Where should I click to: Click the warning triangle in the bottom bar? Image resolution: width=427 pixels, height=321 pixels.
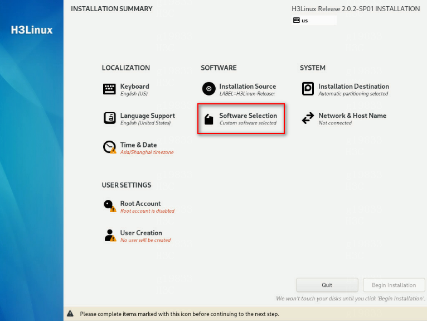tap(70, 313)
